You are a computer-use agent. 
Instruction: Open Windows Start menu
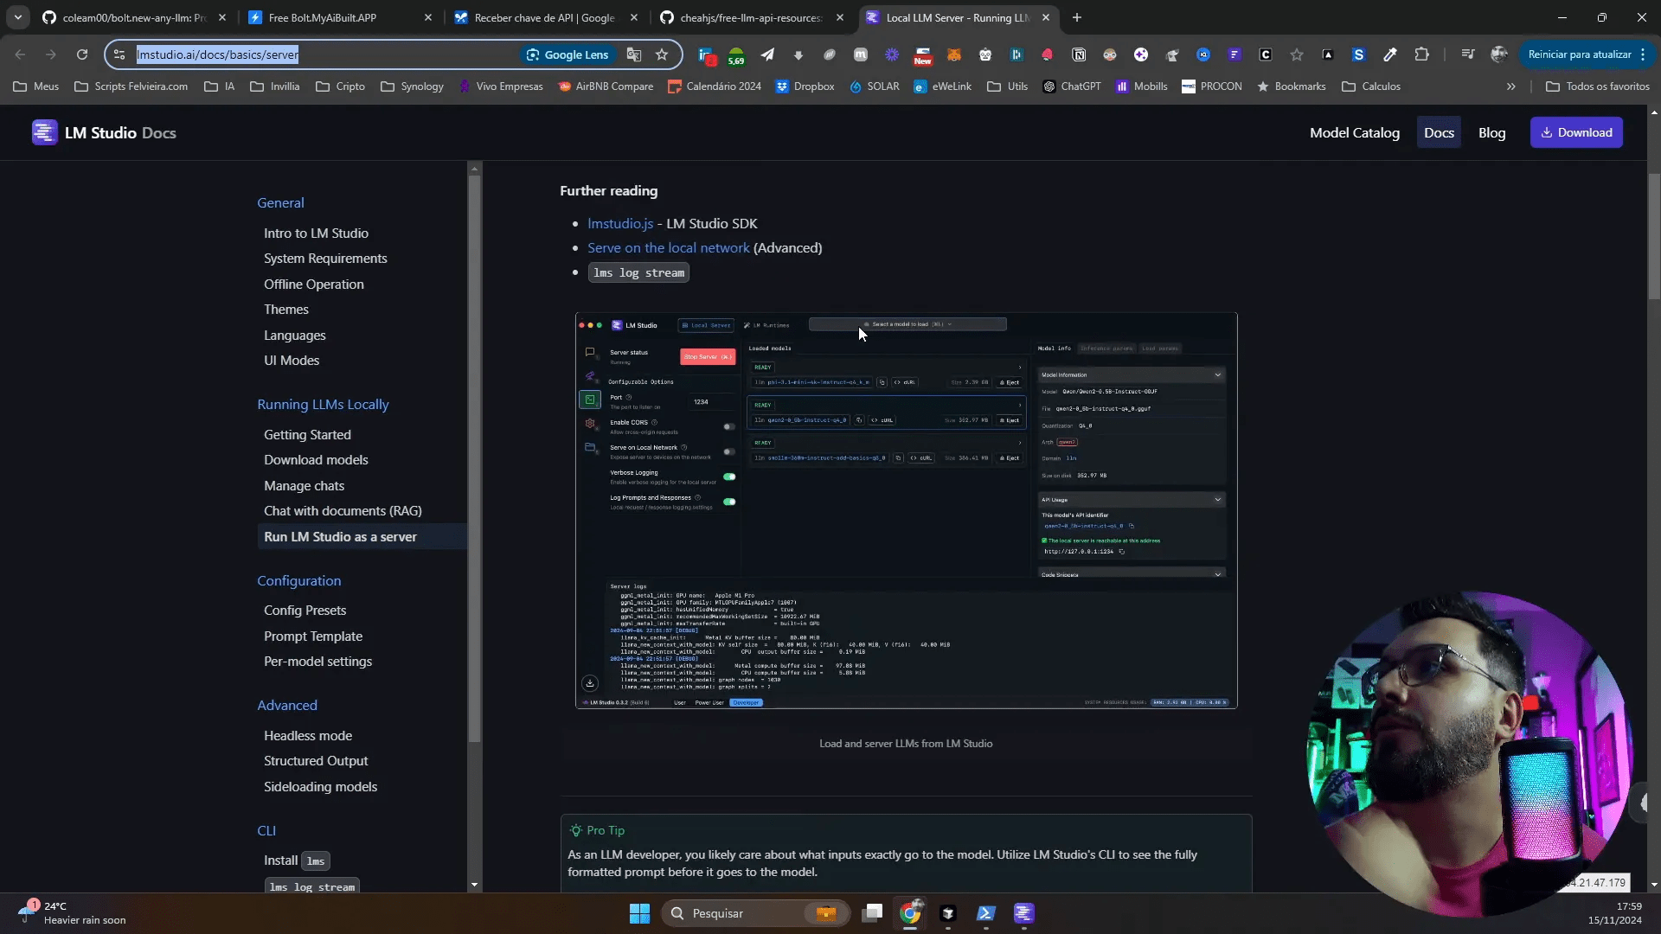click(639, 913)
